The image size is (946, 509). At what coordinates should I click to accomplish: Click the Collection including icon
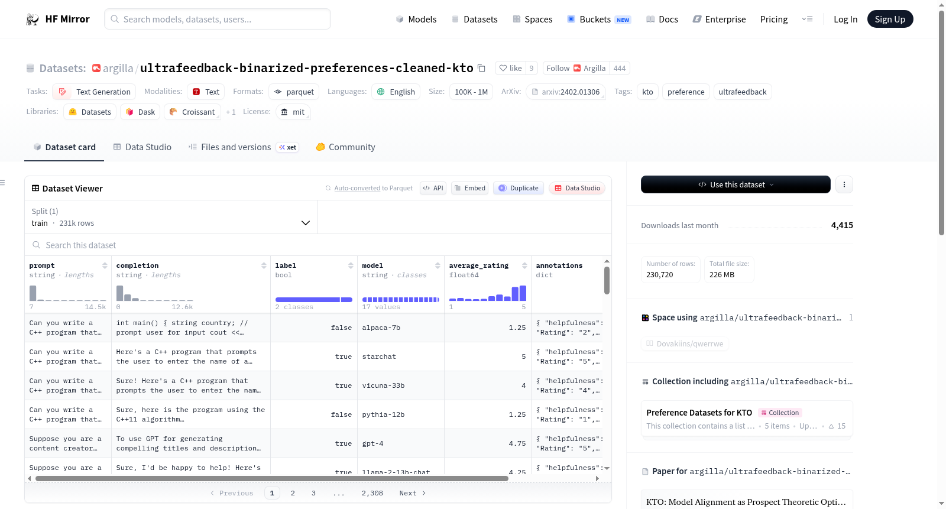coord(645,381)
